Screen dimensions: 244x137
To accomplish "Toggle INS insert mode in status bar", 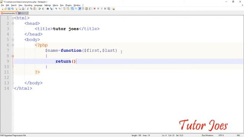I will pyautogui.click(x=238, y=135).
